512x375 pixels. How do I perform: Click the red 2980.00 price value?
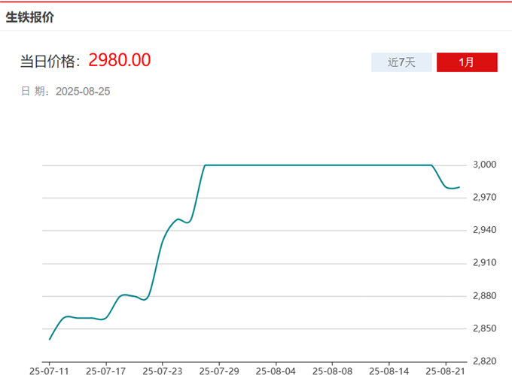[x=120, y=60]
